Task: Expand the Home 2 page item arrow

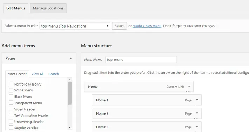Action: pos(197,113)
